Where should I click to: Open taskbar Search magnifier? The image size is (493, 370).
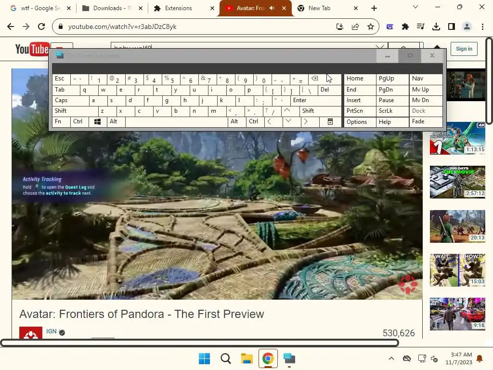click(x=225, y=358)
